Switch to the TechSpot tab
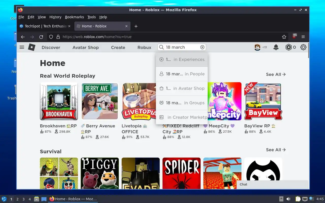The image size is (325, 203). point(45,26)
